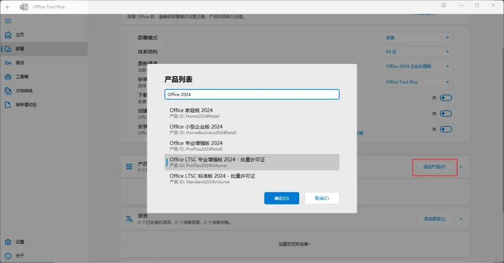Go to 主页 home page
Viewport: 504px width, 263px height.
click(x=44, y=35)
